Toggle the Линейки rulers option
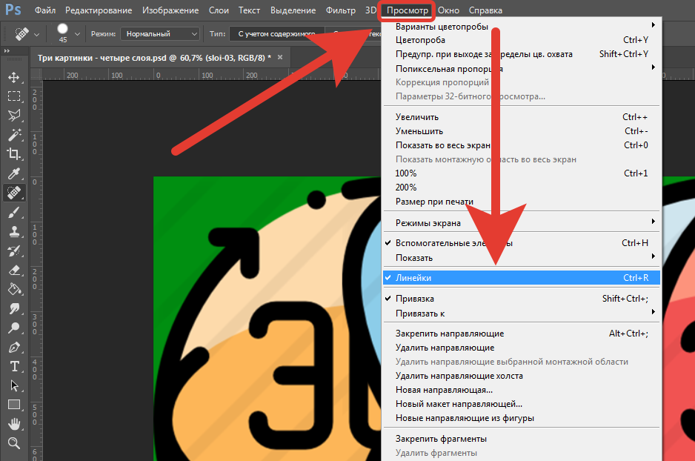 coord(522,277)
